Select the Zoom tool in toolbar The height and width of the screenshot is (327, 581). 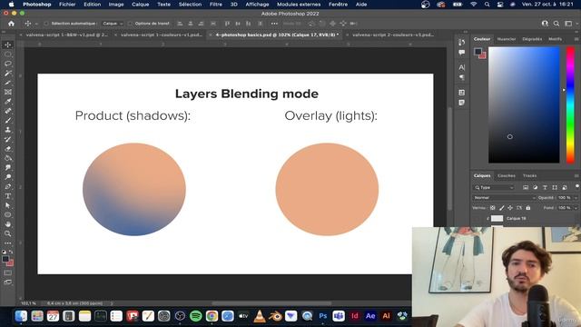(x=8, y=233)
